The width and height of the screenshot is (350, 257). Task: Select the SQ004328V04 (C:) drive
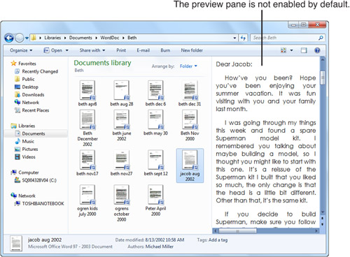click(x=36, y=180)
